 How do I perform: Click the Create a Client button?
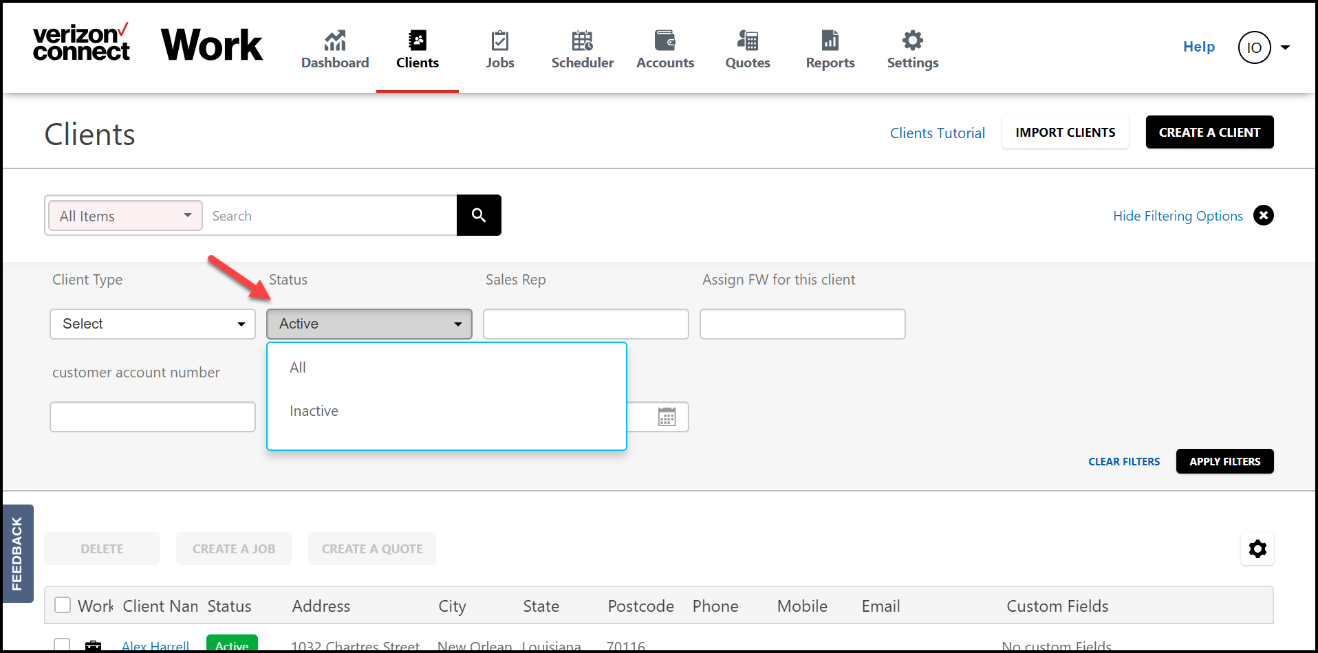[x=1209, y=132]
